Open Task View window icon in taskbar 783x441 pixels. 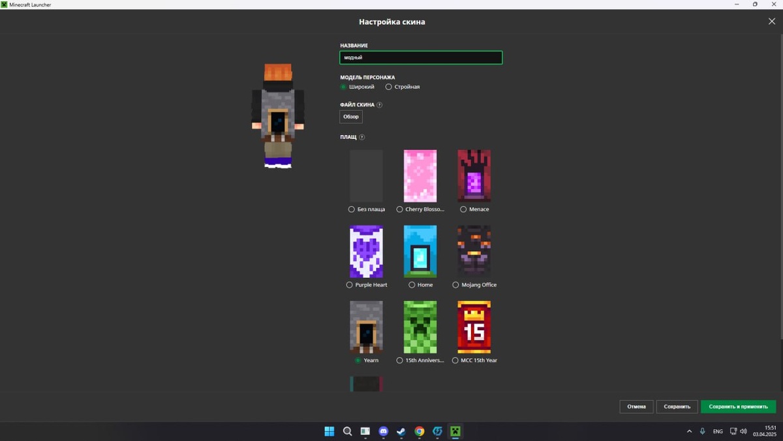pyautogui.click(x=365, y=431)
